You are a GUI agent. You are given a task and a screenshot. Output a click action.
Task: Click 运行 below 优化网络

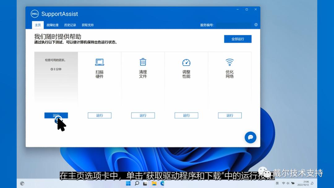click(x=229, y=115)
